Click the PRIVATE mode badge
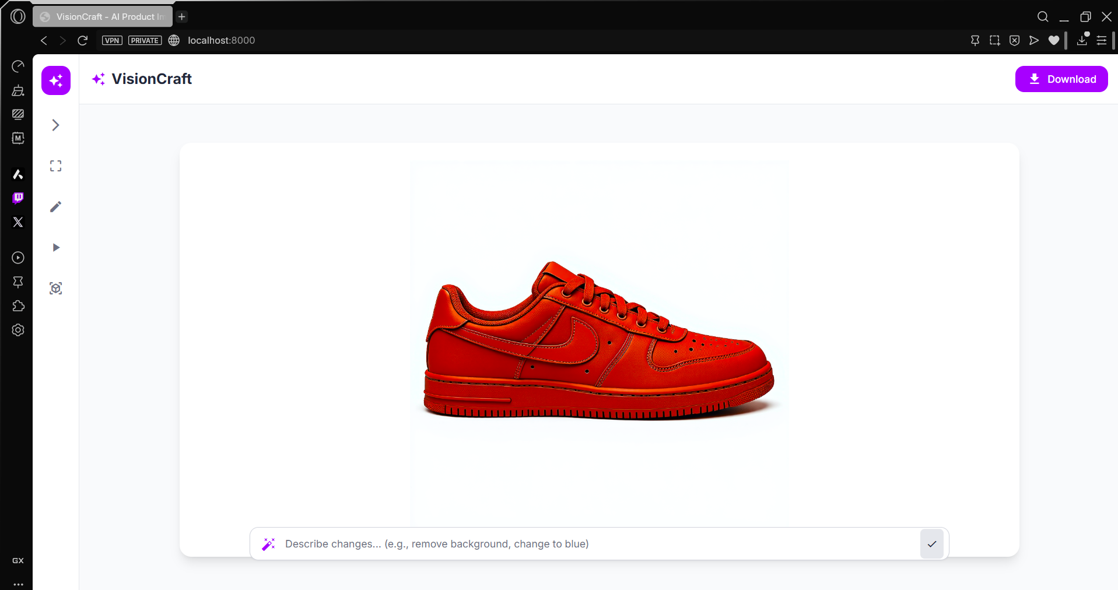 pyautogui.click(x=145, y=40)
